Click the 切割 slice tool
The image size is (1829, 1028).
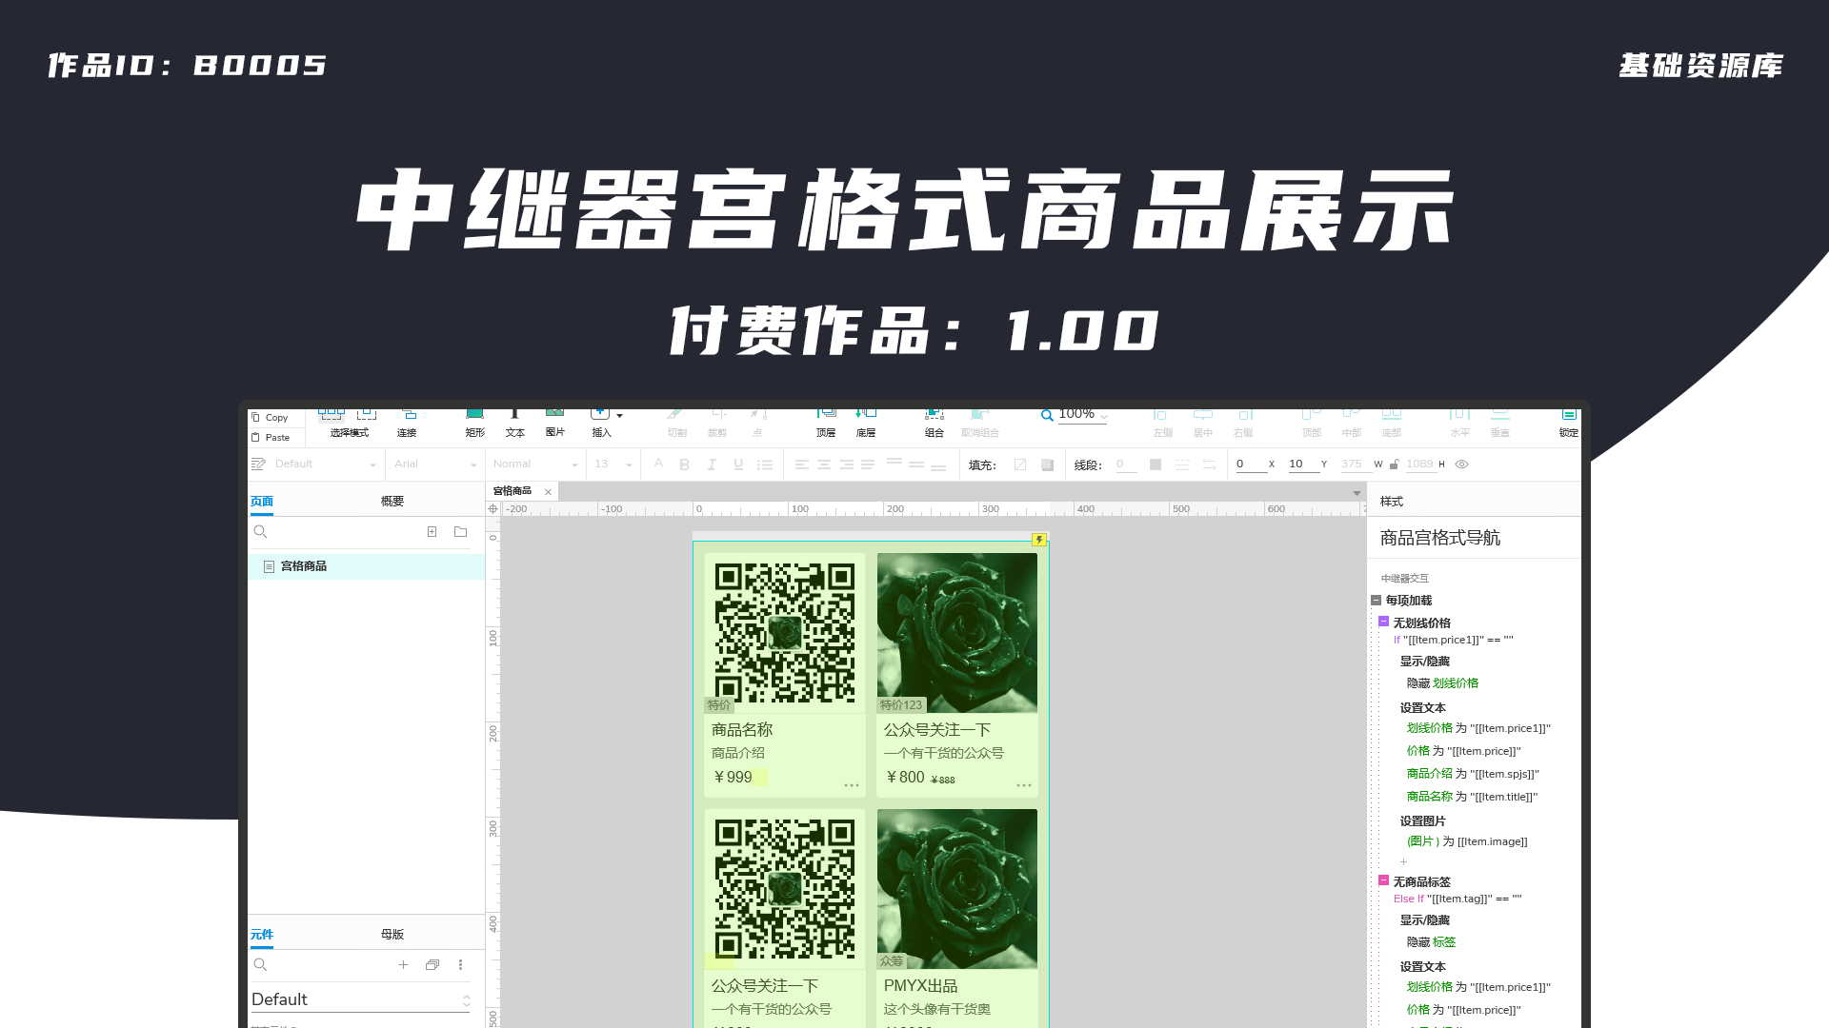click(676, 424)
